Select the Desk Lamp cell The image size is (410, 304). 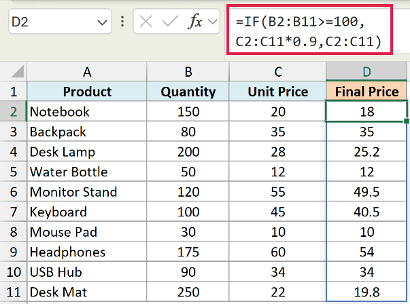(87, 151)
